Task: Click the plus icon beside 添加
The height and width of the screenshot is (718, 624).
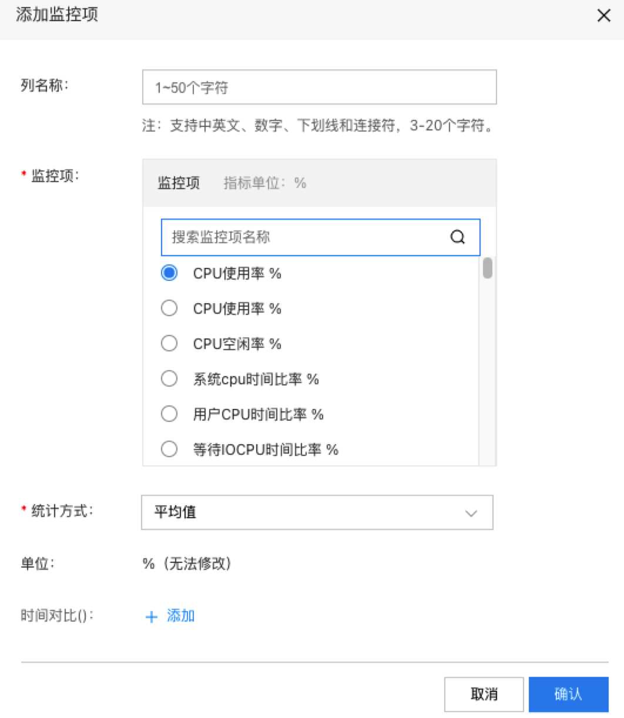Action: coord(152,616)
